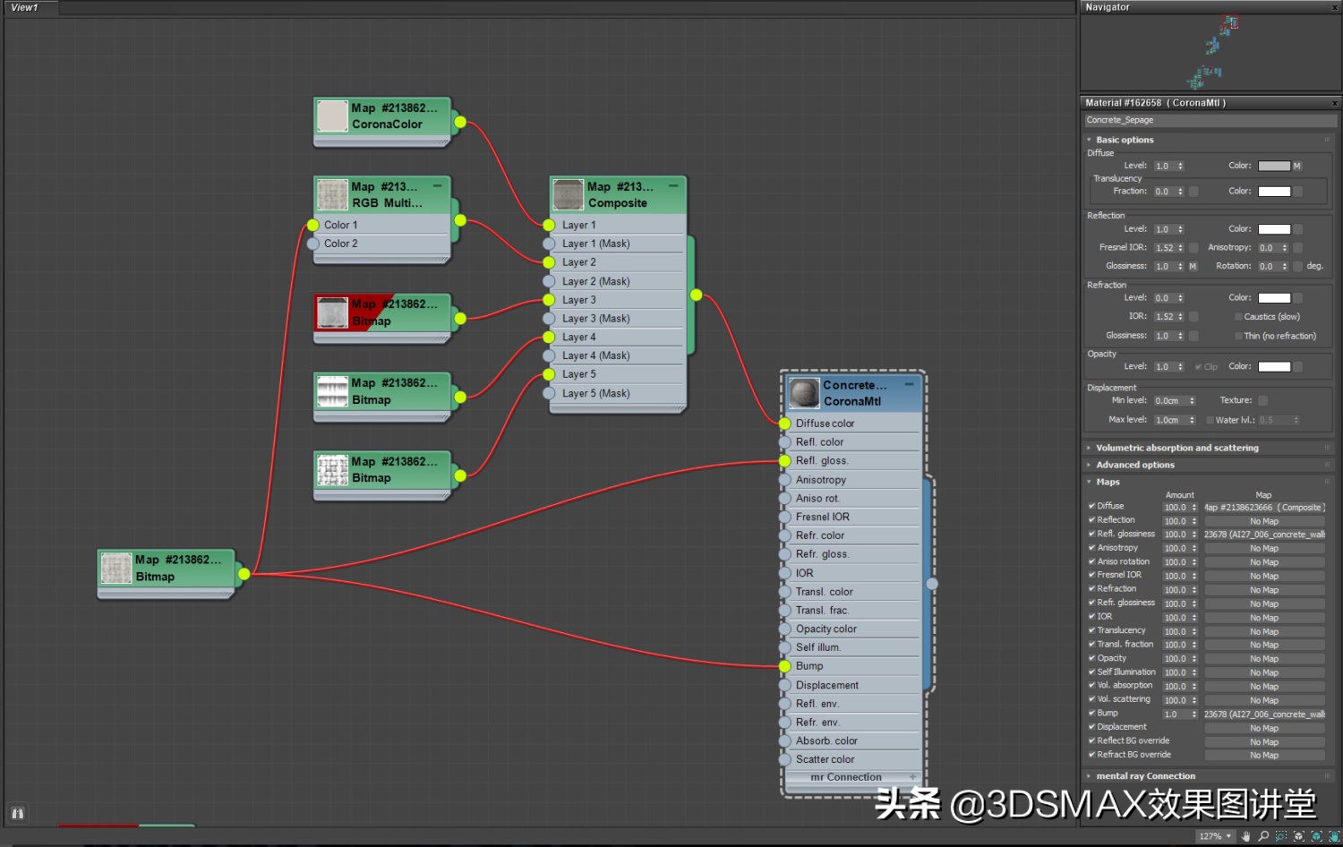Open the mr Connection plus on node
The height and width of the screenshot is (847, 1343).
click(x=912, y=777)
